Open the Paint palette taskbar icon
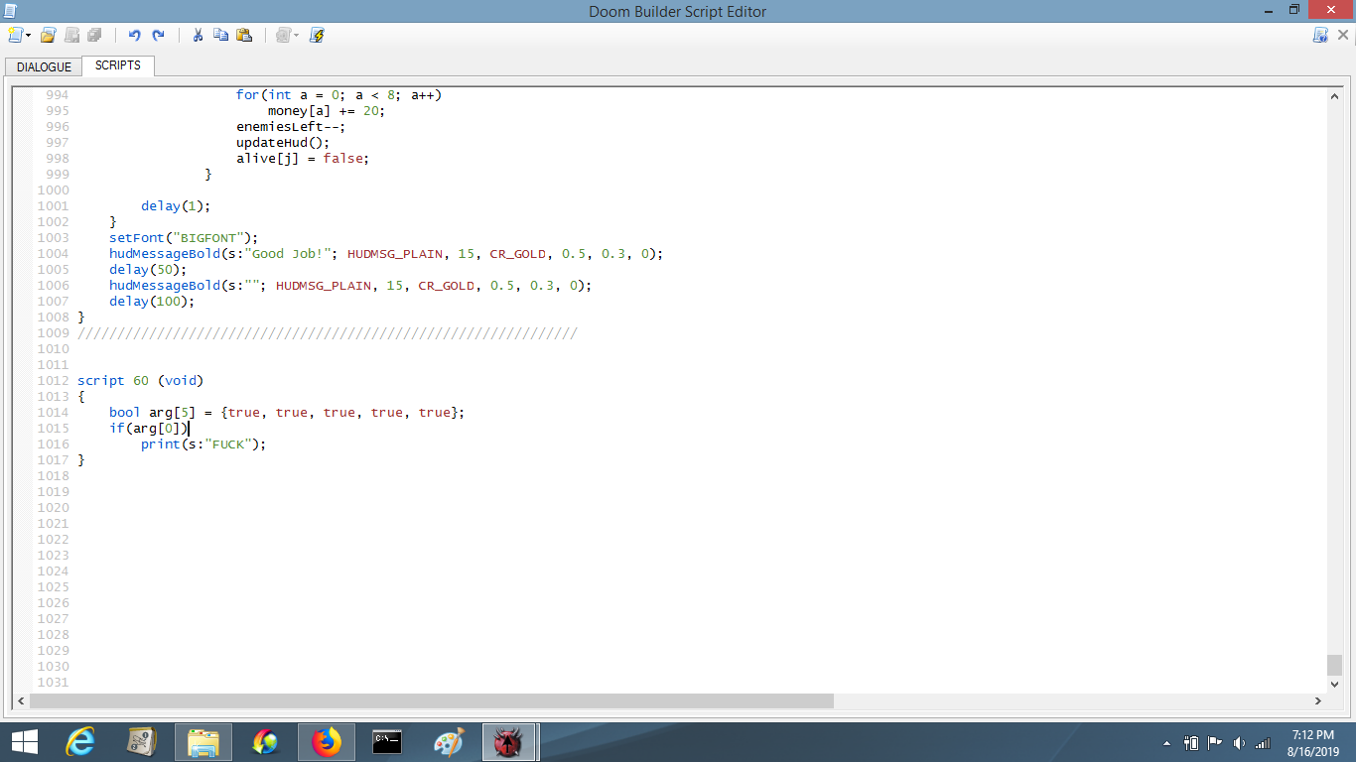 tap(449, 742)
